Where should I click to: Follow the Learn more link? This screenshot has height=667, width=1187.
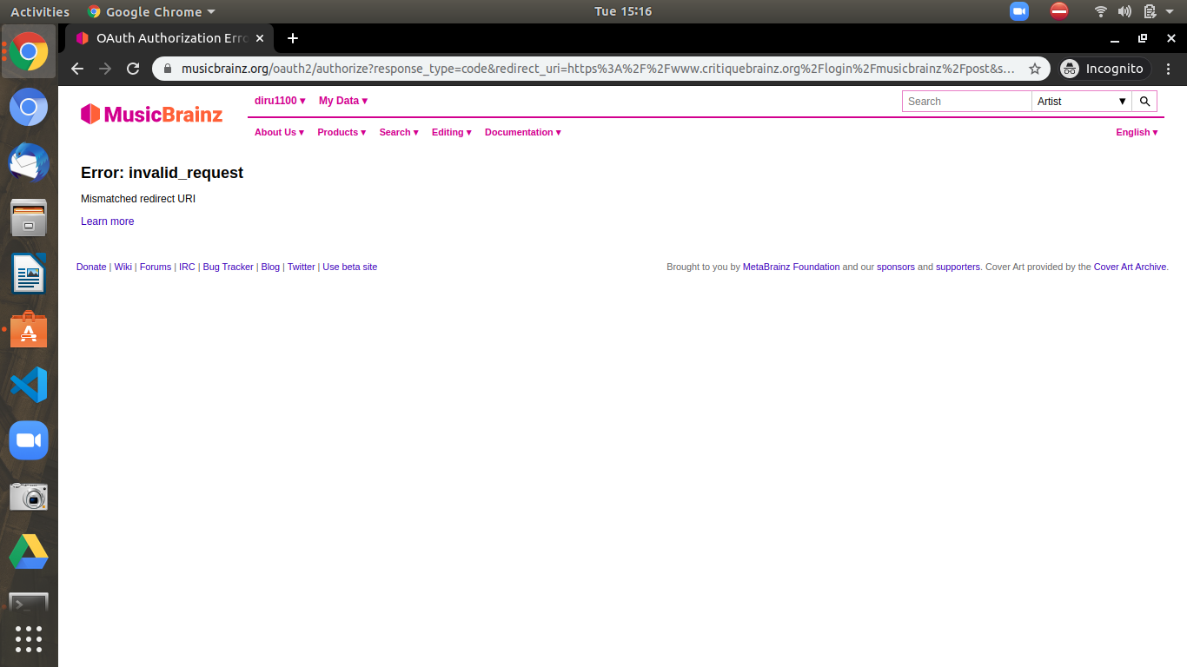108,221
